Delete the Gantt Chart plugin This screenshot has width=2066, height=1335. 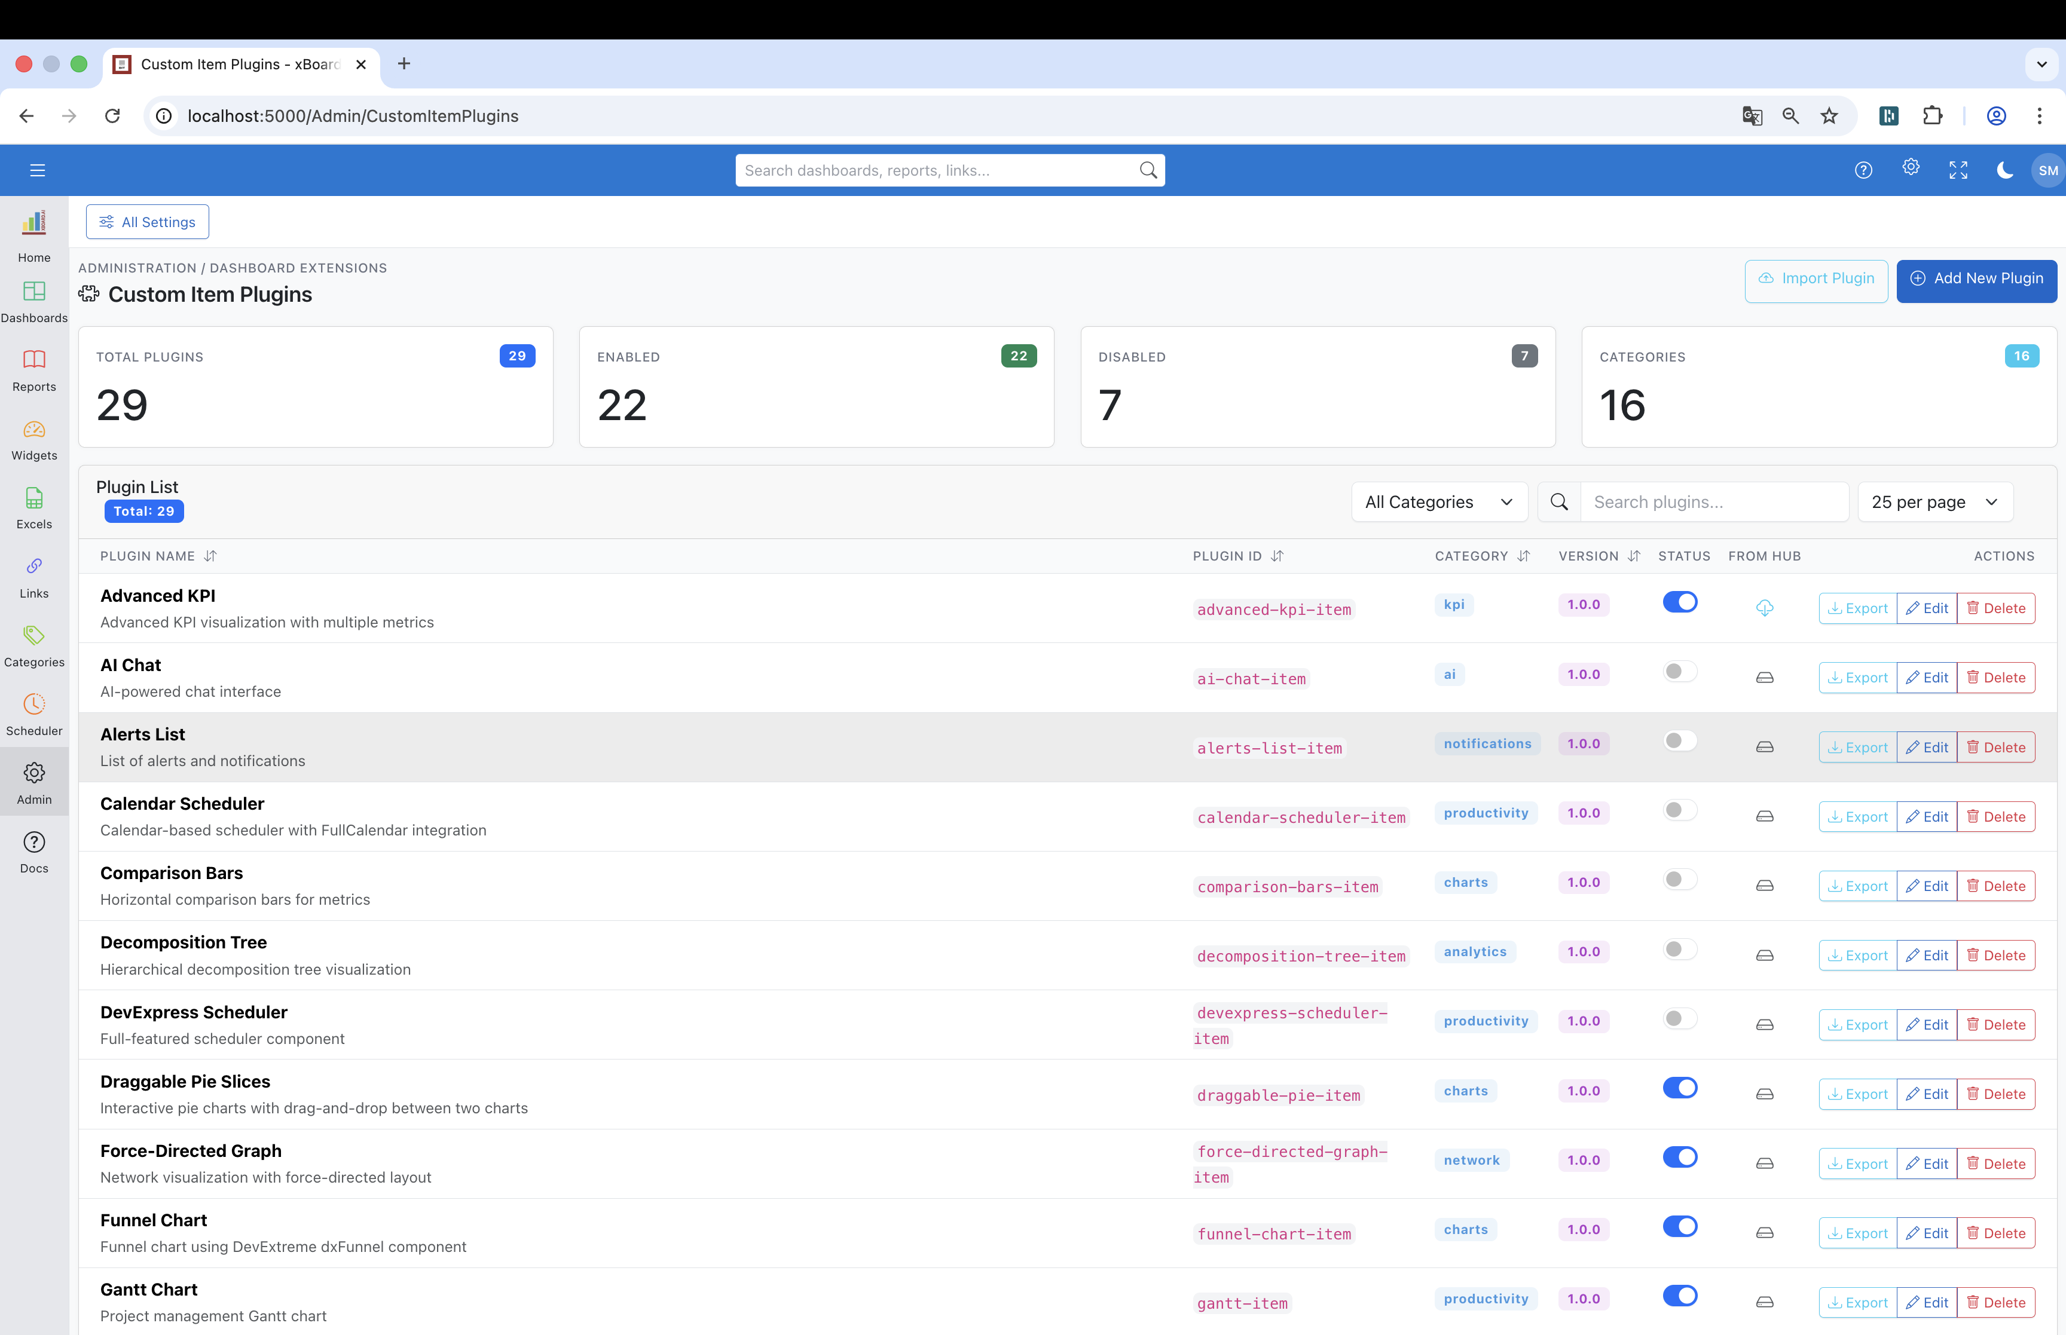1996,1302
